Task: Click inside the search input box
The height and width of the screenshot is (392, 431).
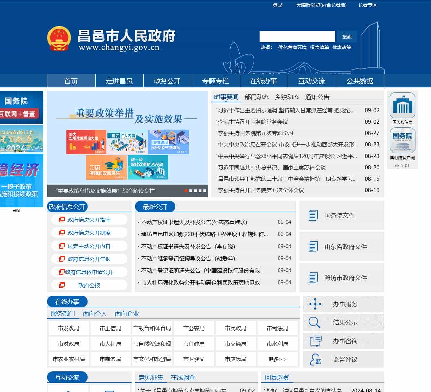Action: (x=297, y=36)
